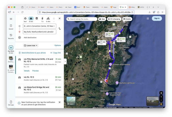This screenshot has width=172, height=117.
Task: Switch to the EMIW202 browser tab
Action: [95, 7]
